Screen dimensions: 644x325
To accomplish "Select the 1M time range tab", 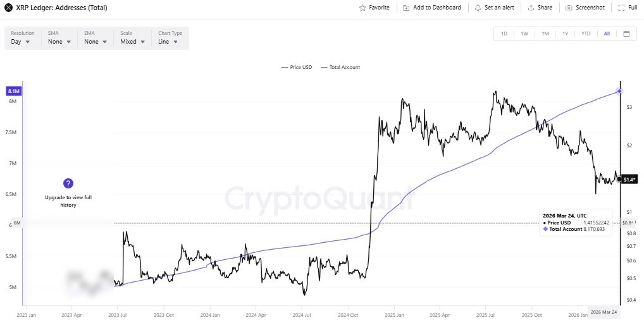I will 545,34.
